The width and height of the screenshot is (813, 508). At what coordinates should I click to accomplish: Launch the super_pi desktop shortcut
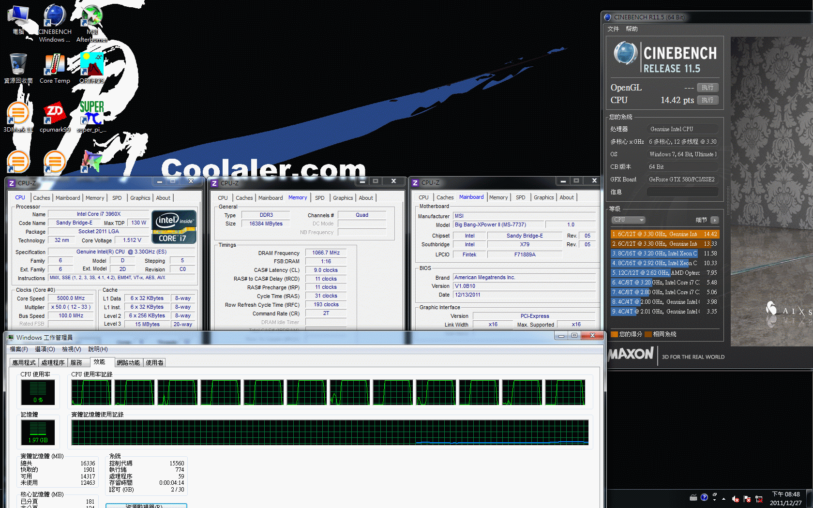coord(91,117)
